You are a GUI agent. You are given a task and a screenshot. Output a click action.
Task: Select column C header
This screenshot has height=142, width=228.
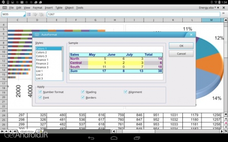[17, 20]
